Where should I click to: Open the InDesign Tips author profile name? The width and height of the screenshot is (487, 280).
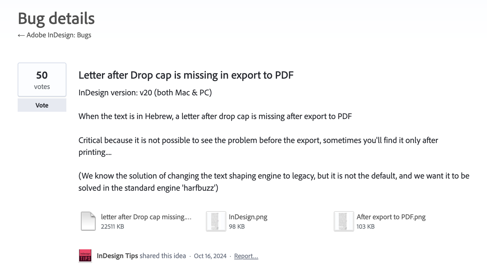click(x=117, y=256)
